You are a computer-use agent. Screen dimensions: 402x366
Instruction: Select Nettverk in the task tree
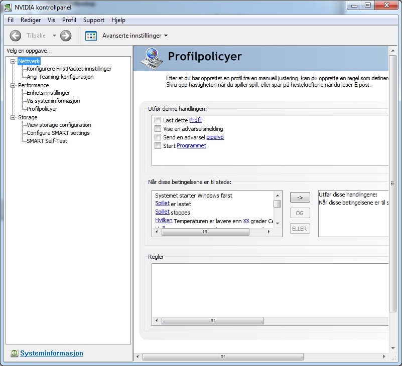[x=29, y=61]
